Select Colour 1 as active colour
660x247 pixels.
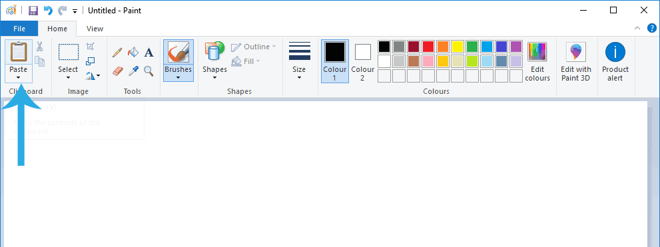click(x=334, y=61)
